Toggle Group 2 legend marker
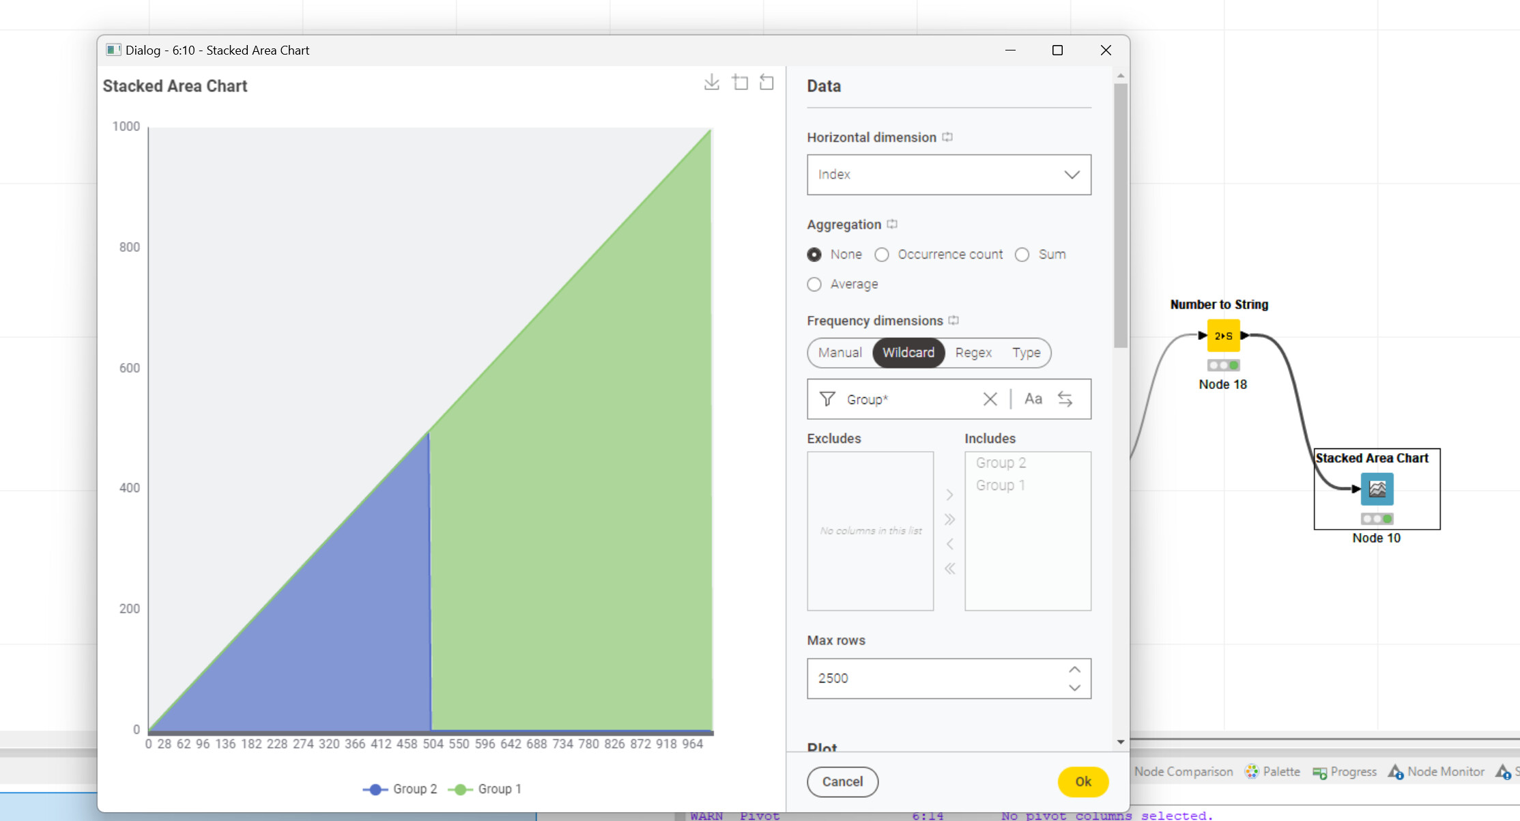Screen dimensions: 1520x821 [375, 790]
